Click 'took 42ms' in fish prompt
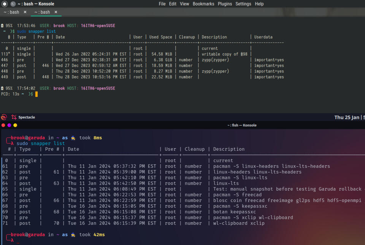The width and height of the screenshot is (365, 245). coord(92,234)
